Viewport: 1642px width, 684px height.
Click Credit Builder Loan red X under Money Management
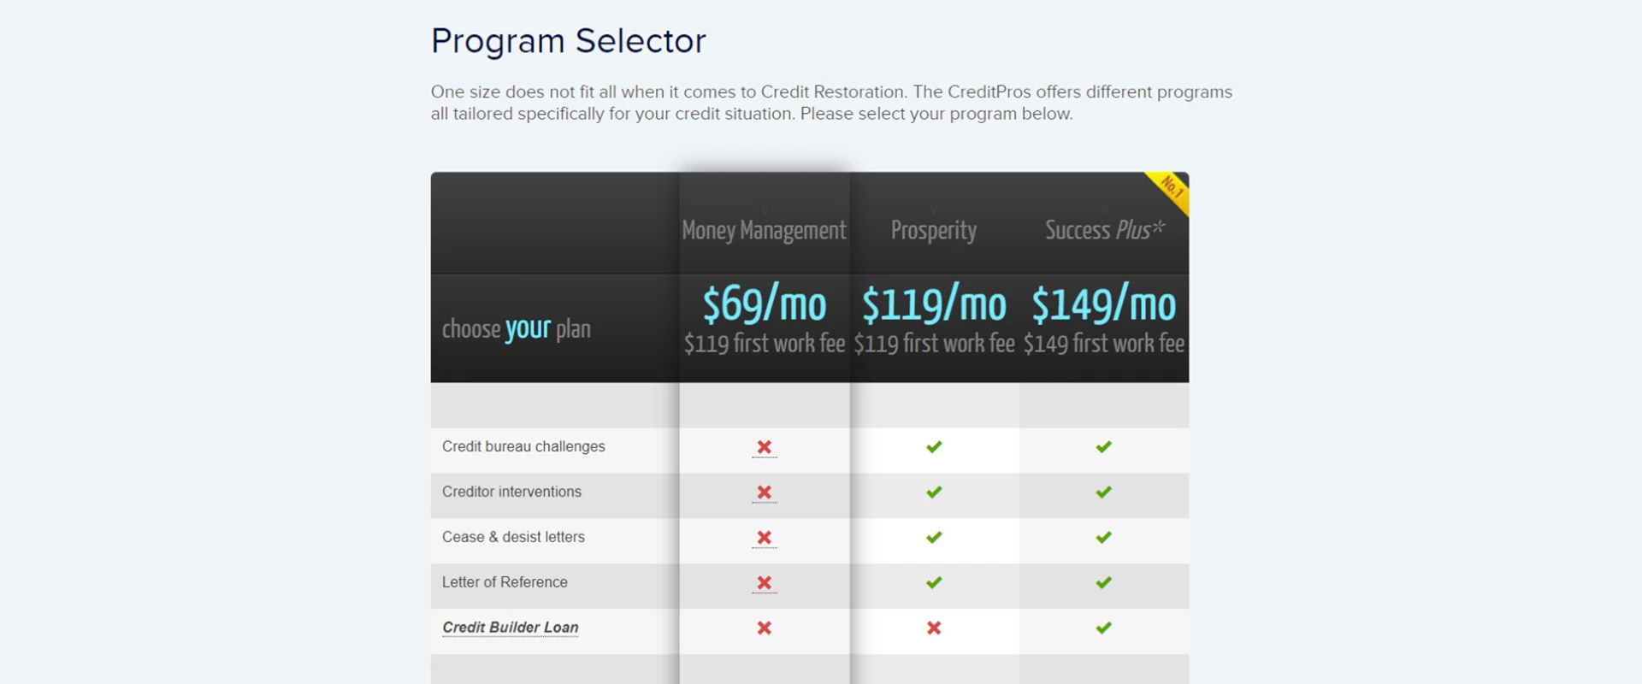pos(765,628)
